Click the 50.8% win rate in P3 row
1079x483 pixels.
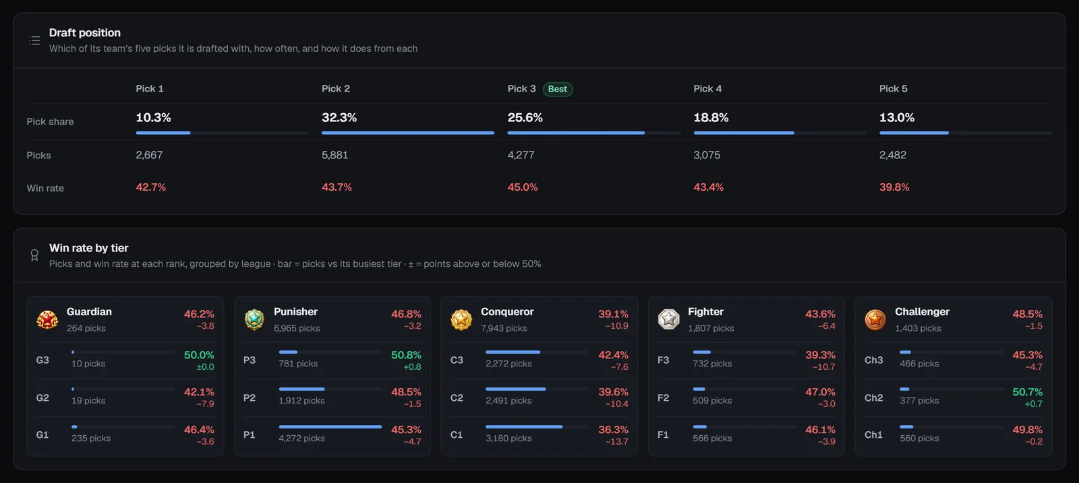pos(406,355)
